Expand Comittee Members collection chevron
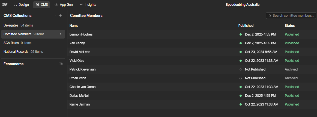The width and height of the screenshot is (317, 117). pos(61,34)
